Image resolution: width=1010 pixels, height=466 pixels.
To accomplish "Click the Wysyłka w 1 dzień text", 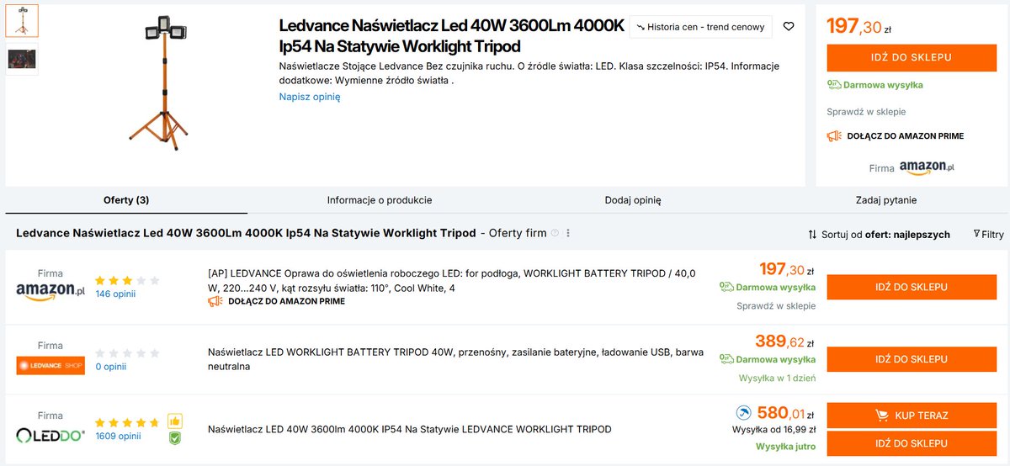I will [x=778, y=378].
